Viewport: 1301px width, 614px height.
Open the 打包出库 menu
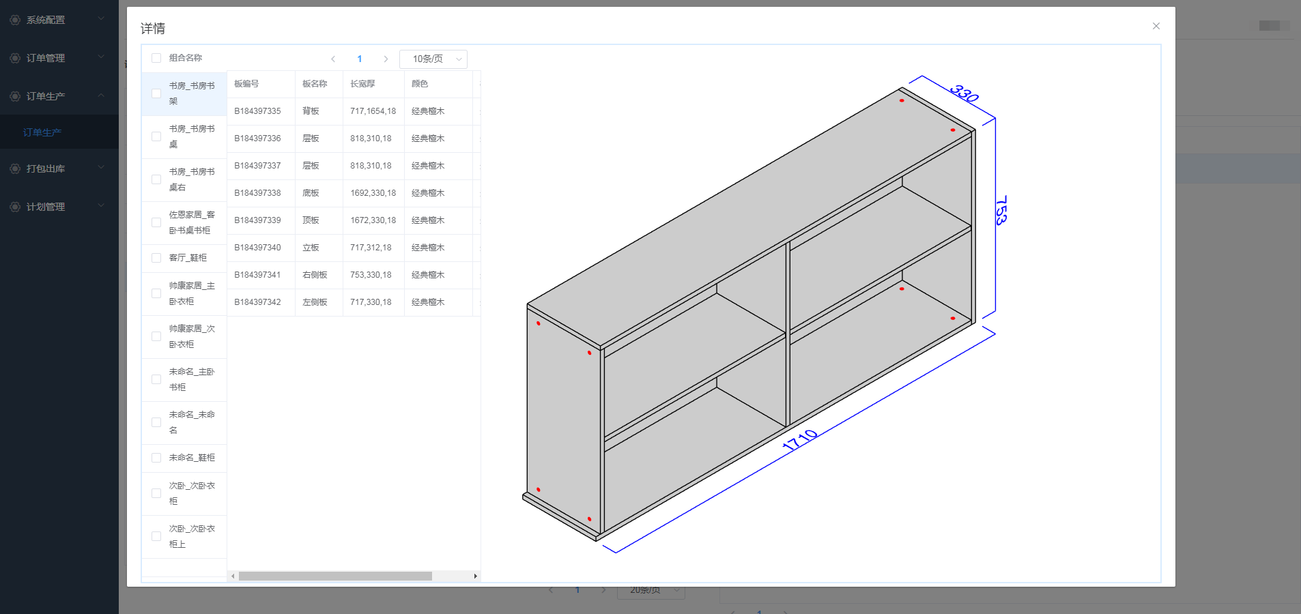tap(46, 169)
